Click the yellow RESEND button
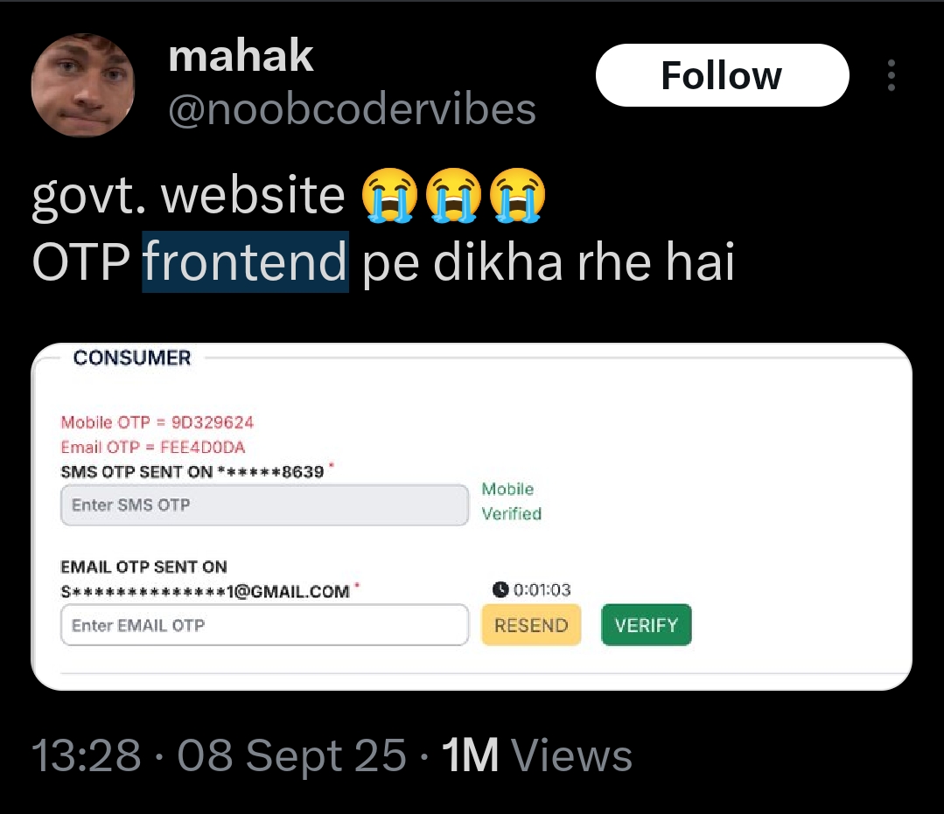Image resolution: width=944 pixels, height=814 pixels. coord(531,625)
